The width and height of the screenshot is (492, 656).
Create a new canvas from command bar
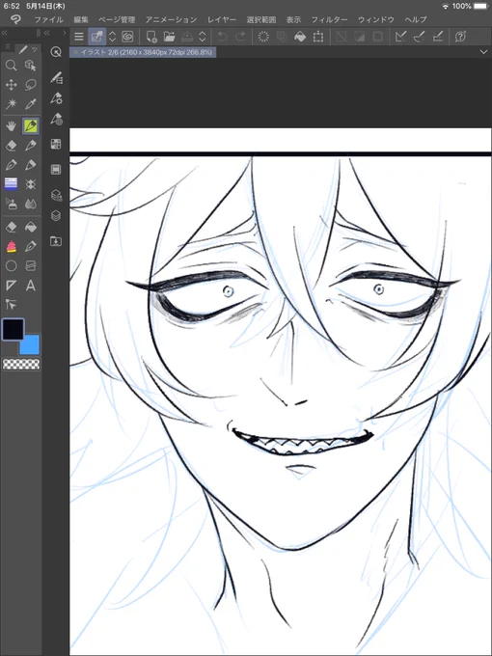click(151, 37)
